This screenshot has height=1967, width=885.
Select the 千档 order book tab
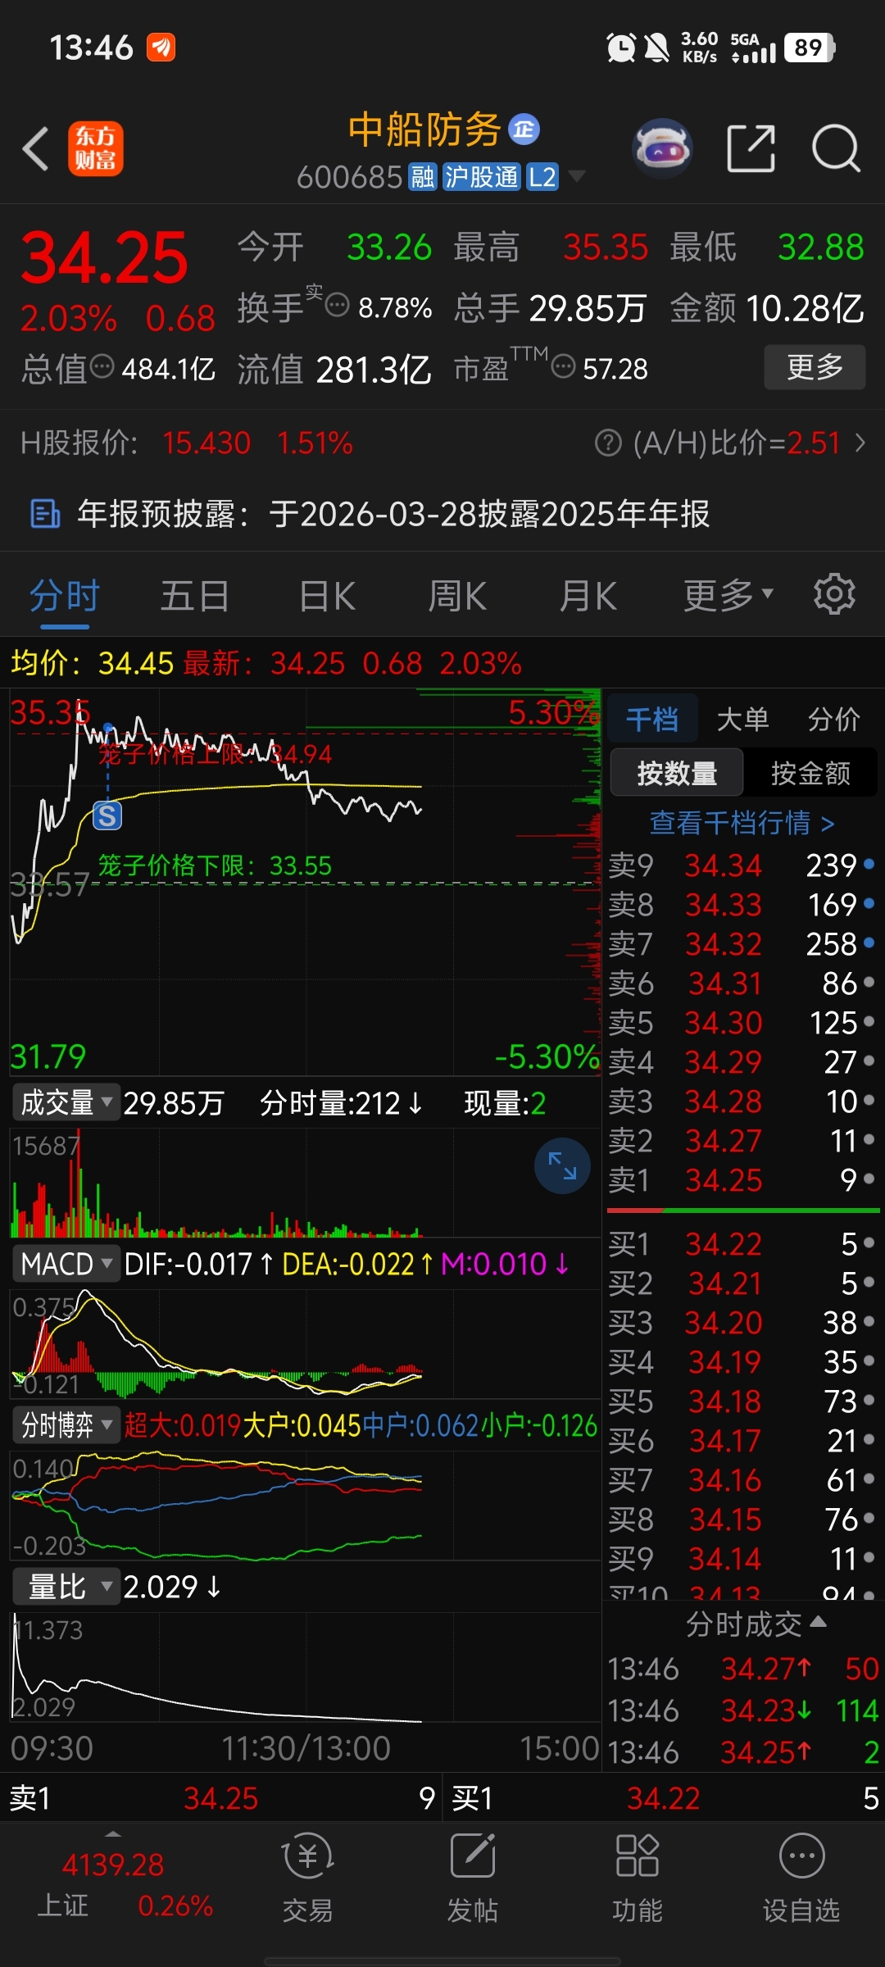(x=652, y=719)
